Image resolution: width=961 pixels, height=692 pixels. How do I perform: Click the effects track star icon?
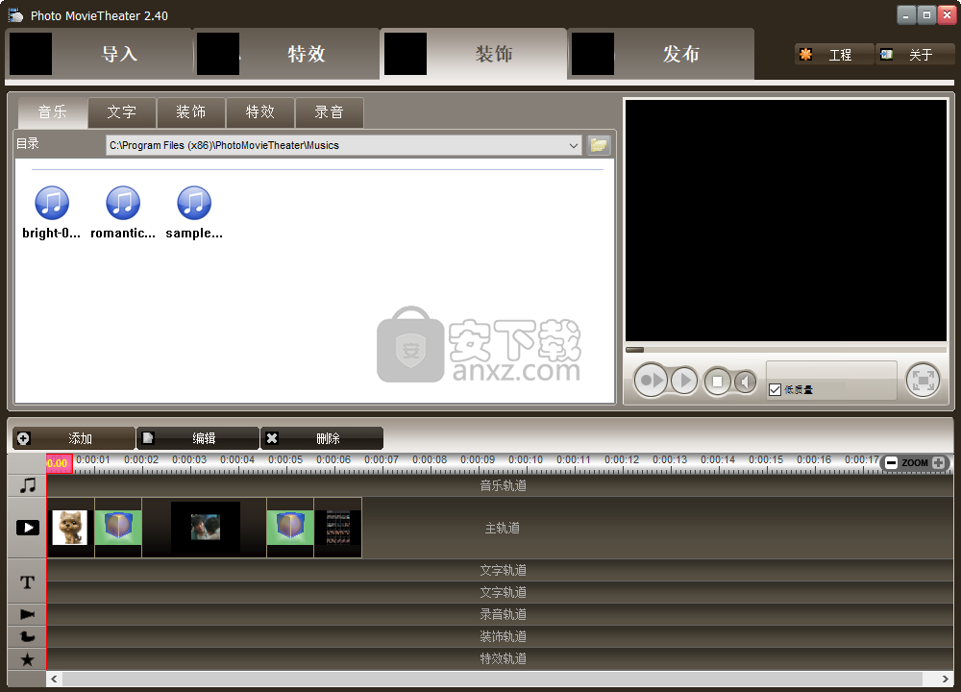click(28, 659)
